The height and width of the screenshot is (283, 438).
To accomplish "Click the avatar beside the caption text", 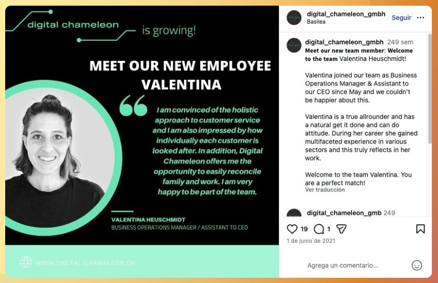I will pyautogui.click(x=294, y=45).
